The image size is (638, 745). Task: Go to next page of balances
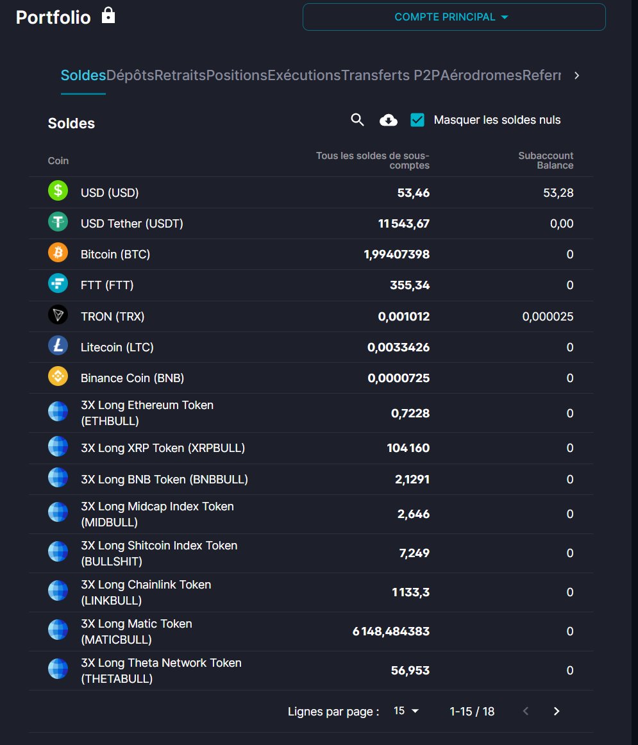(557, 711)
